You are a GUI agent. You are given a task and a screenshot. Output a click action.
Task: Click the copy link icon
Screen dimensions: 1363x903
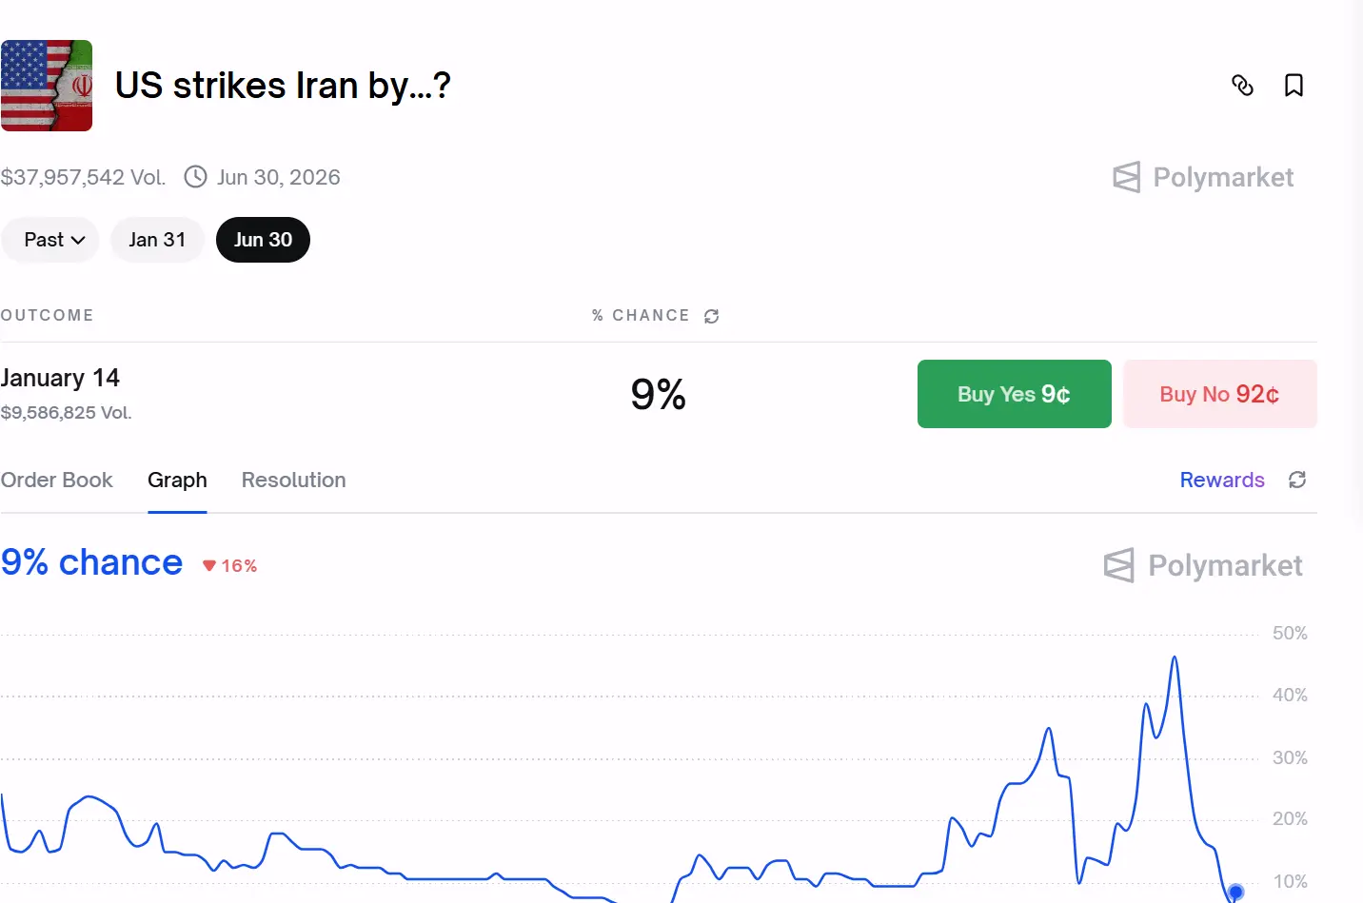pyautogui.click(x=1243, y=86)
